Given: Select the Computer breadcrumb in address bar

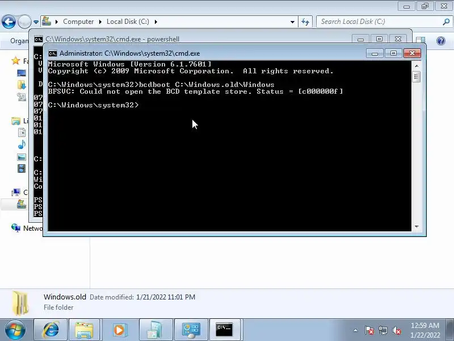Looking at the screenshot, I should pyautogui.click(x=78, y=22).
